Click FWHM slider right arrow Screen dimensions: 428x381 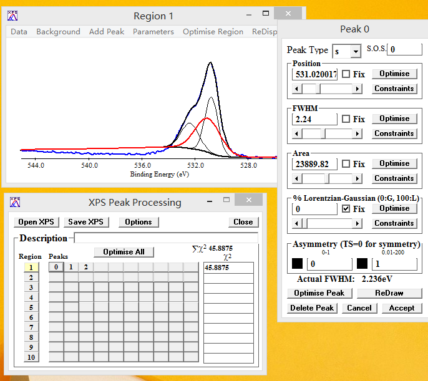pos(357,133)
